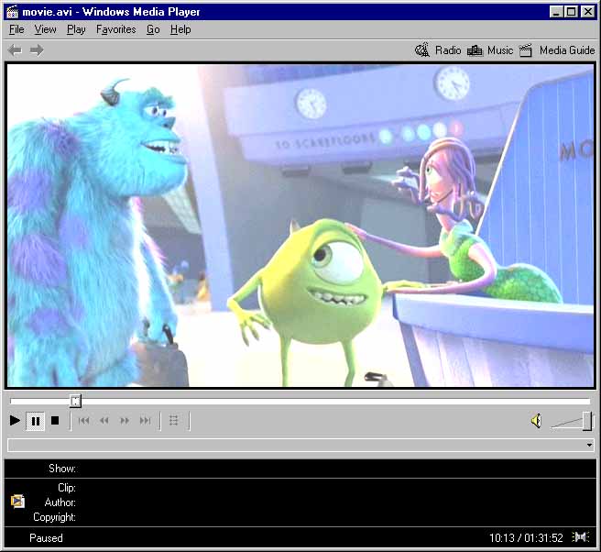Viewport: 601px width, 552px height.
Task: Click the Author: label
Action: 60,502
